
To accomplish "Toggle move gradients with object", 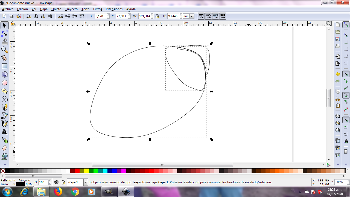I will pyautogui.click(x=215, y=16).
